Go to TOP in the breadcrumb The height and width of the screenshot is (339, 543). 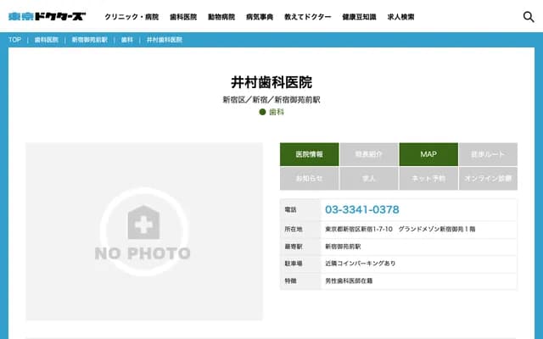tap(14, 40)
